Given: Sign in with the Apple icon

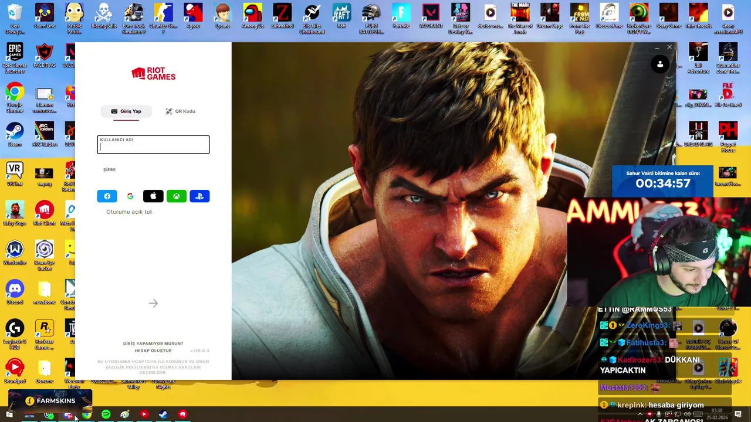Looking at the screenshot, I should coord(153,196).
